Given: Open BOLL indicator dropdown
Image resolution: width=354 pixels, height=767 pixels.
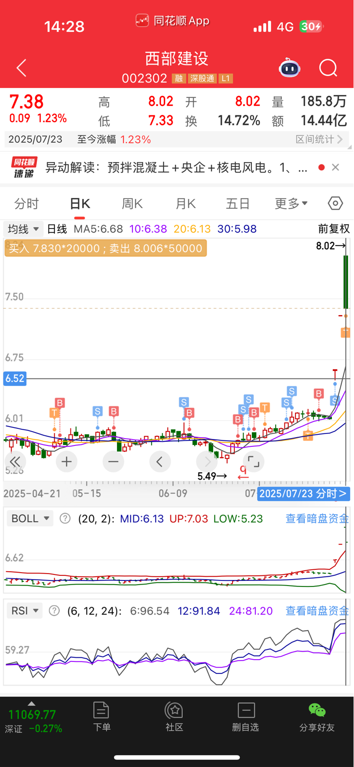Looking at the screenshot, I should pos(30,519).
